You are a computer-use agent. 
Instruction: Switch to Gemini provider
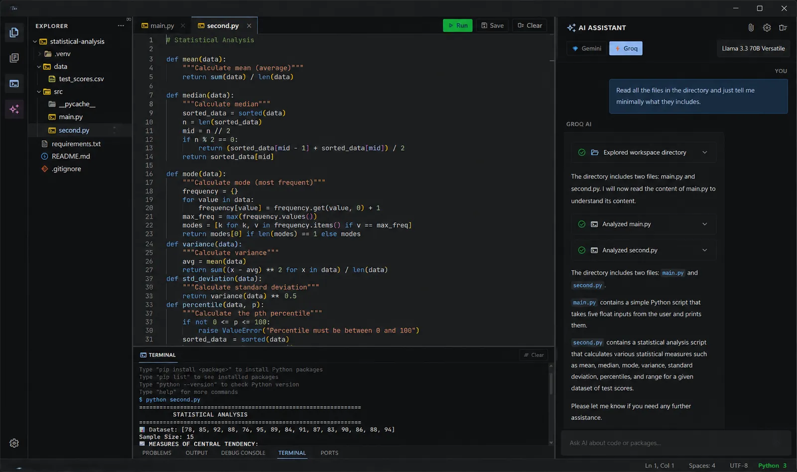coord(587,48)
